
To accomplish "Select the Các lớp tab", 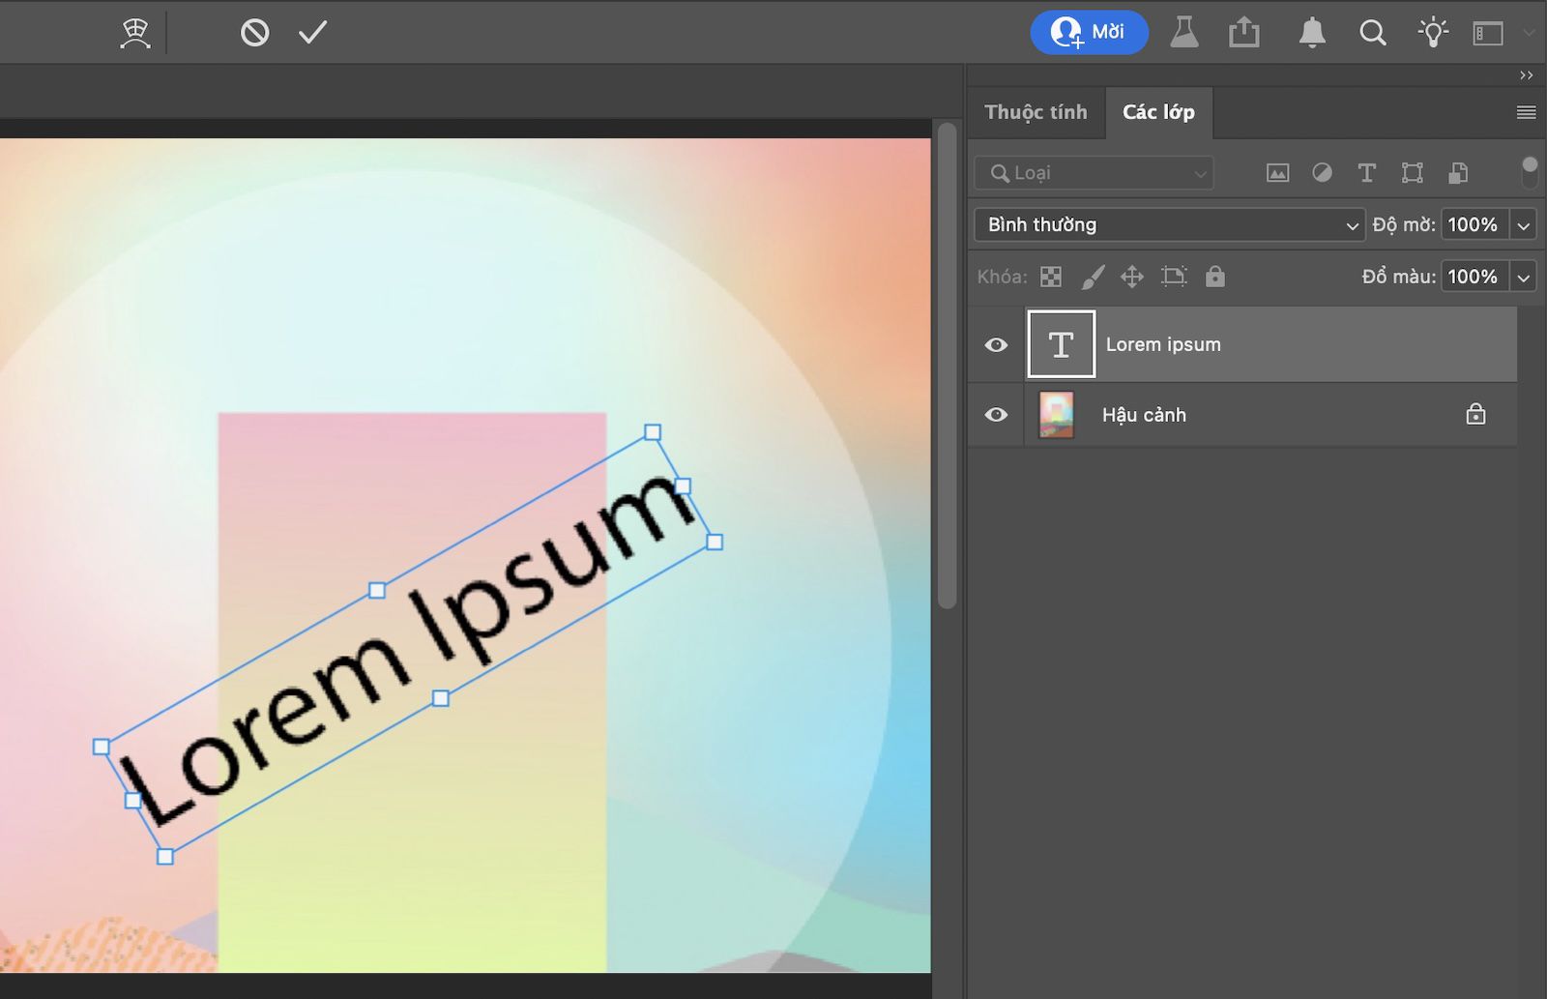I will (x=1158, y=112).
